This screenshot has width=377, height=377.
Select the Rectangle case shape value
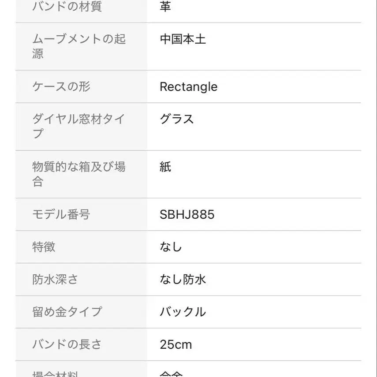188,86
